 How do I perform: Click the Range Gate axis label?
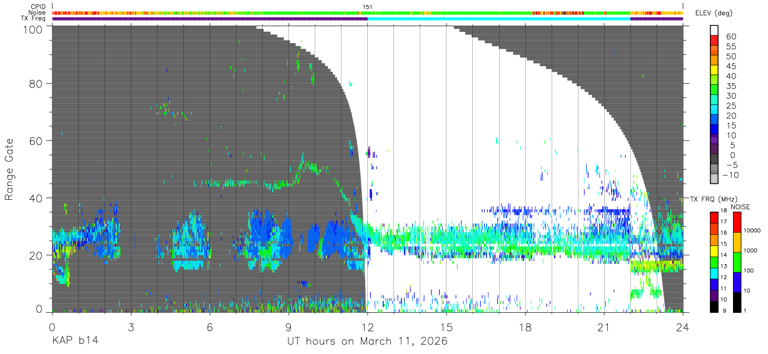(x=9, y=170)
